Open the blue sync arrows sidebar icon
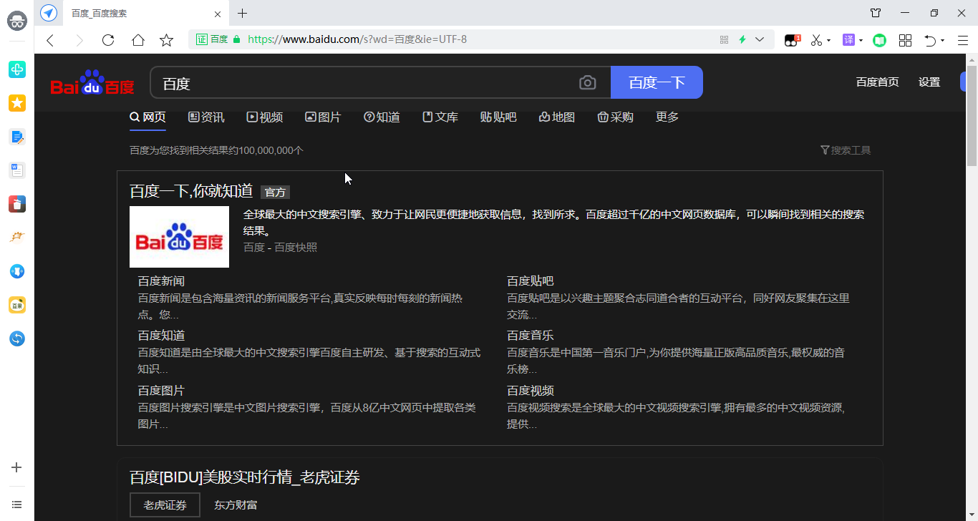Screen dimensions: 978x521 (17, 339)
